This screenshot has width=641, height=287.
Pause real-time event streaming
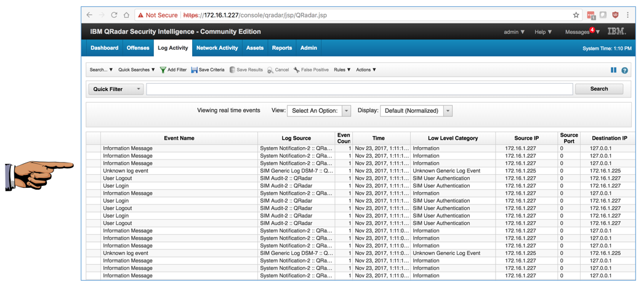[614, 70]
